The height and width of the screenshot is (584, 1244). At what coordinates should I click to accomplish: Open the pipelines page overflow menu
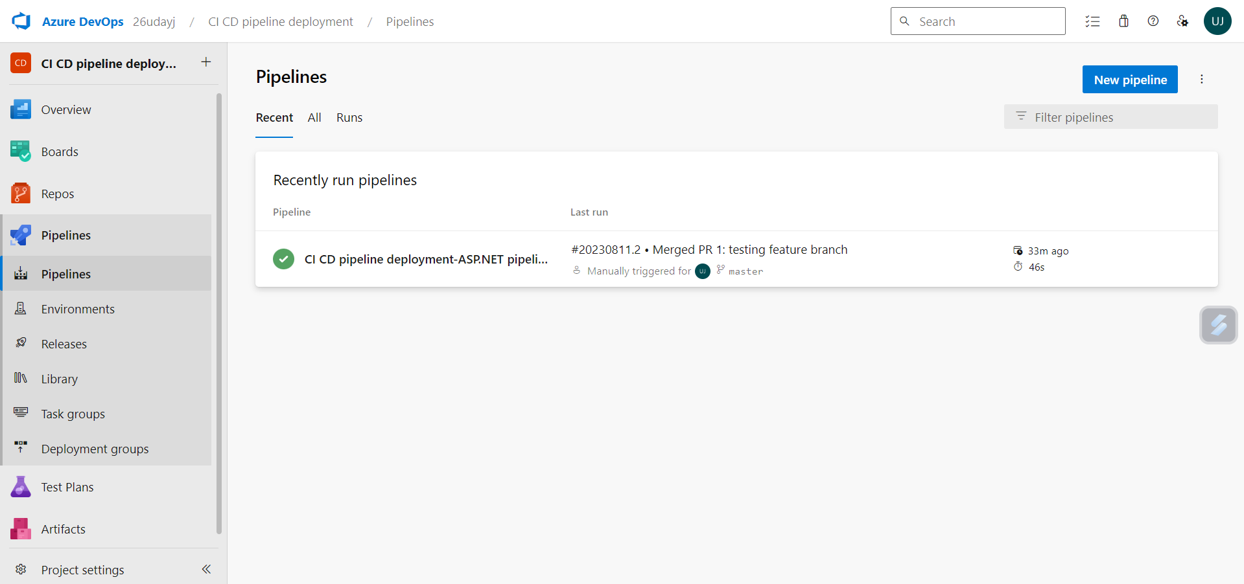pos(1201,79)
